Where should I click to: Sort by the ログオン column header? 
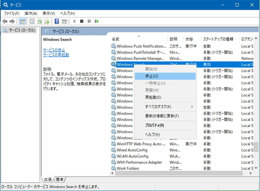pos(246,39)
